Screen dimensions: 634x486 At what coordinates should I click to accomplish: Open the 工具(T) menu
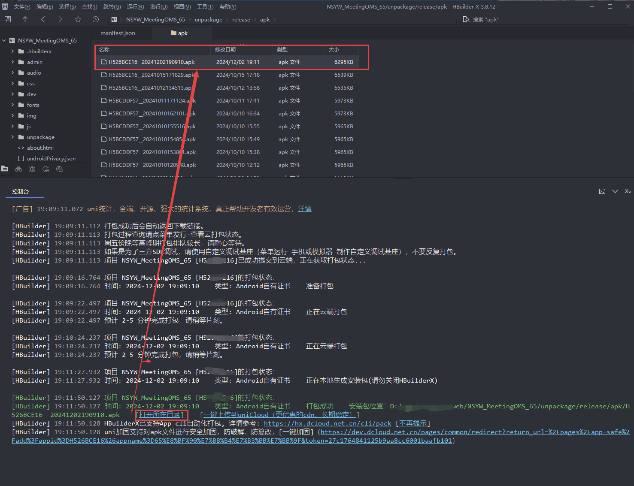pos(205,7)
